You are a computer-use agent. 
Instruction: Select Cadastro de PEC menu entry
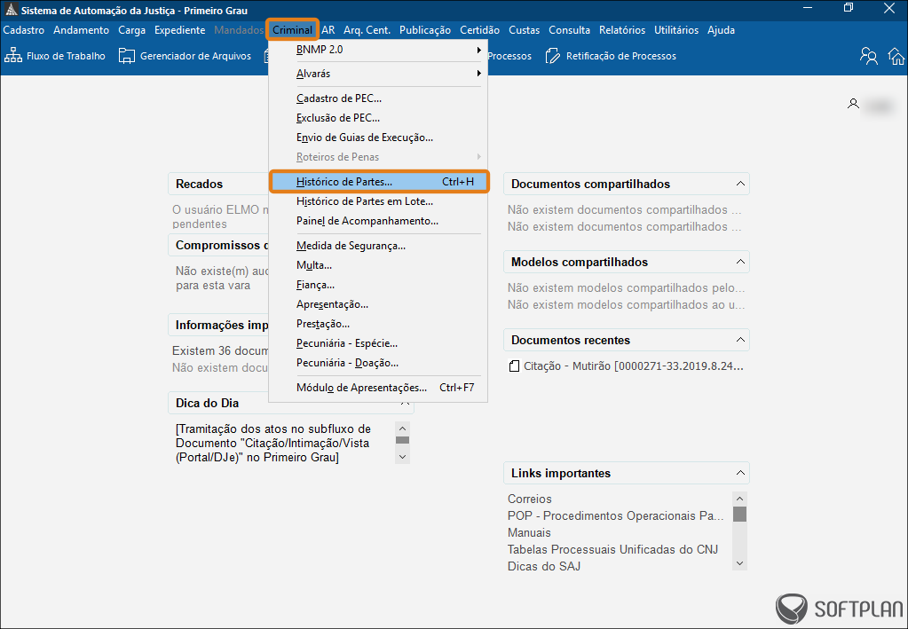tap(378, 98)
